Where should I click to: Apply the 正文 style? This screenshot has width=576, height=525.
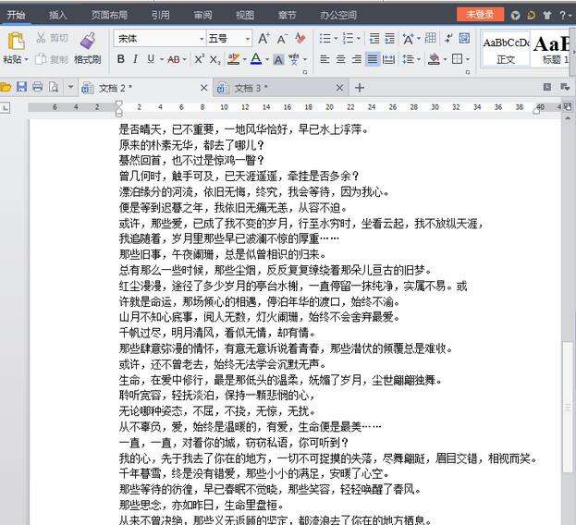(x=506, y=48)
